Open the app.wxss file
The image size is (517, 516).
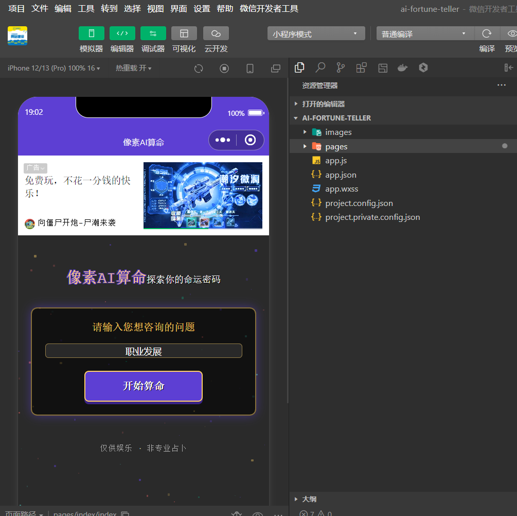[403, 189]
